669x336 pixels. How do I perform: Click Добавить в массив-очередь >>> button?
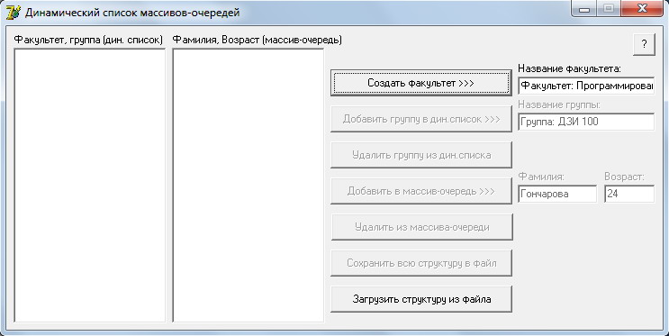pos(421,191)
